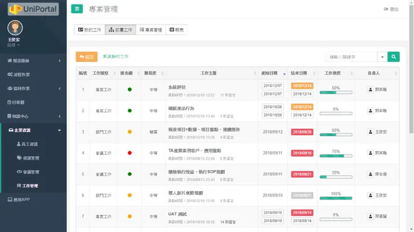414x232 pixels.
Task: Open the user avatar picture
Action: (x=15, y=28)
